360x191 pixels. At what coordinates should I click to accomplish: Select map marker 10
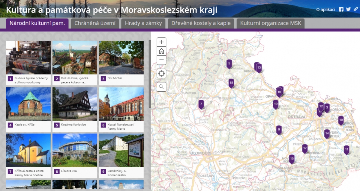click(x=341, y=120)
